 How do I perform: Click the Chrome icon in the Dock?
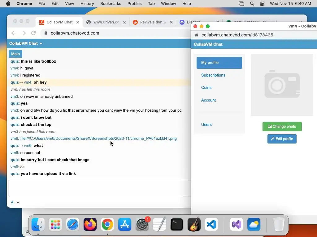click(107, 224)
